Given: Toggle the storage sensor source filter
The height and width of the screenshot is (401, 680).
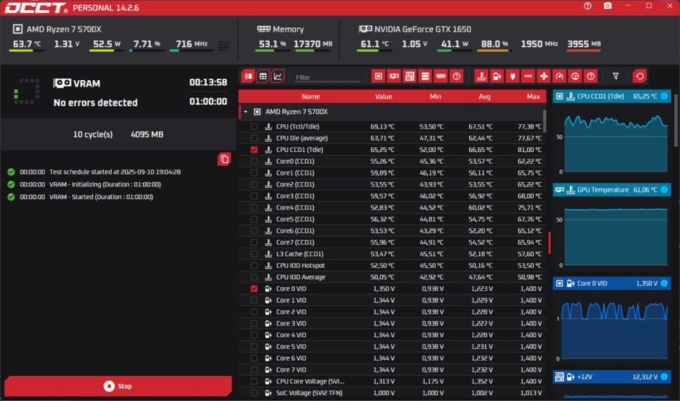Looking at the screenshot, I should tap(426, 76).
